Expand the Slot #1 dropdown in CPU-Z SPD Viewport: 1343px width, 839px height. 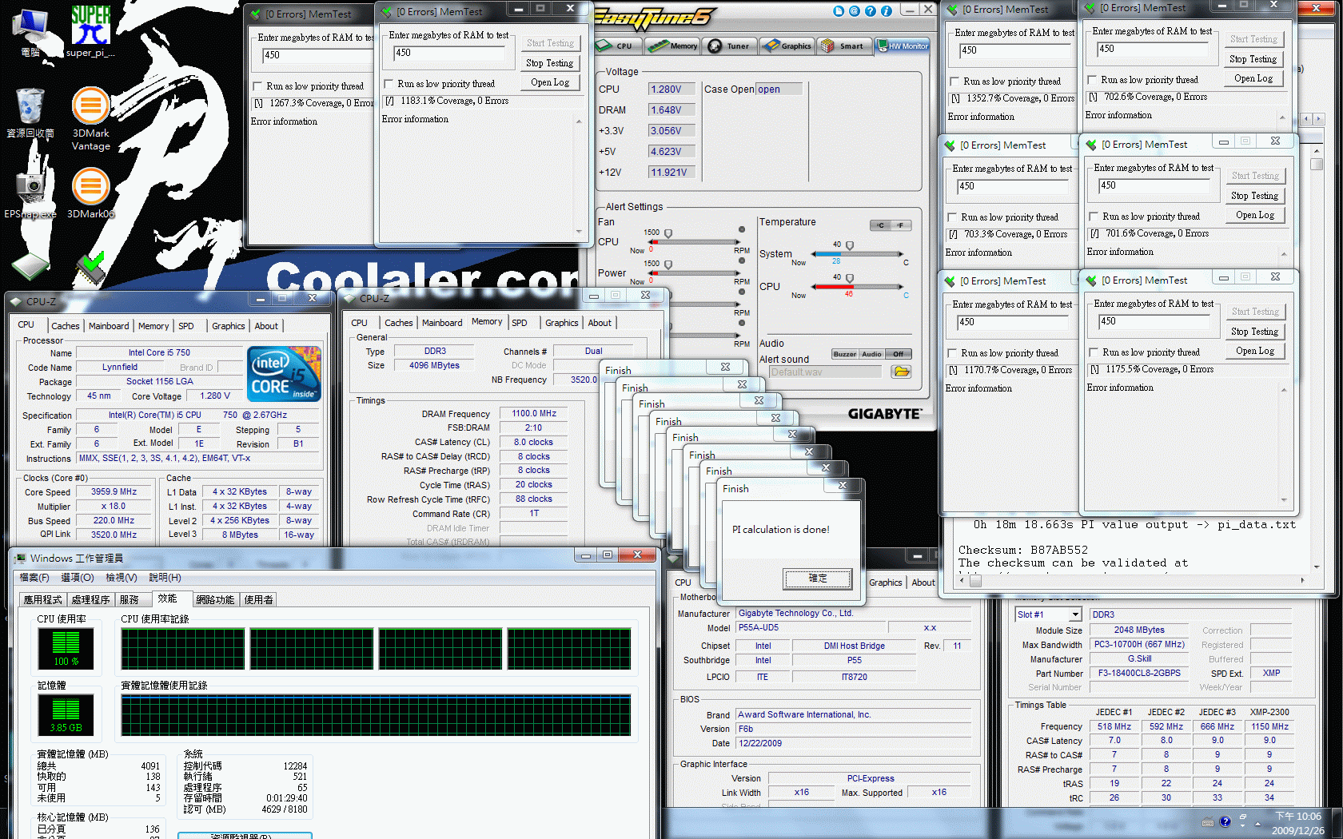point(1075,614)
